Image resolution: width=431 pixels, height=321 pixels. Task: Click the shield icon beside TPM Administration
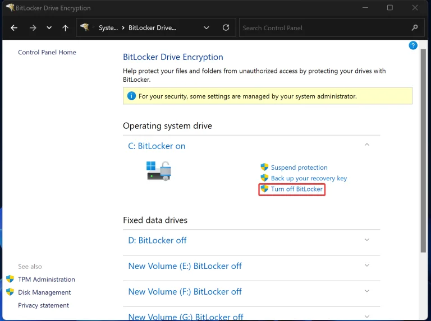pyautogui.click(x=10, y=279)
